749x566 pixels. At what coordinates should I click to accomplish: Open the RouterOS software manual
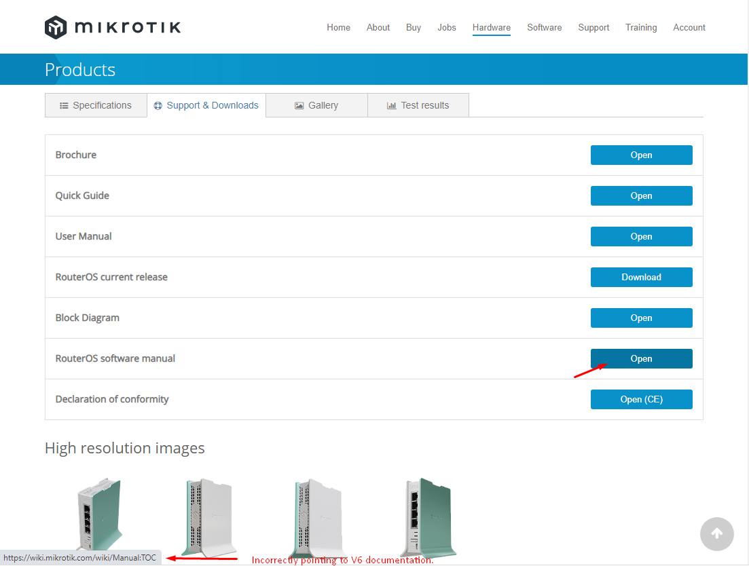pyautogui.click(x=641, y=358)
